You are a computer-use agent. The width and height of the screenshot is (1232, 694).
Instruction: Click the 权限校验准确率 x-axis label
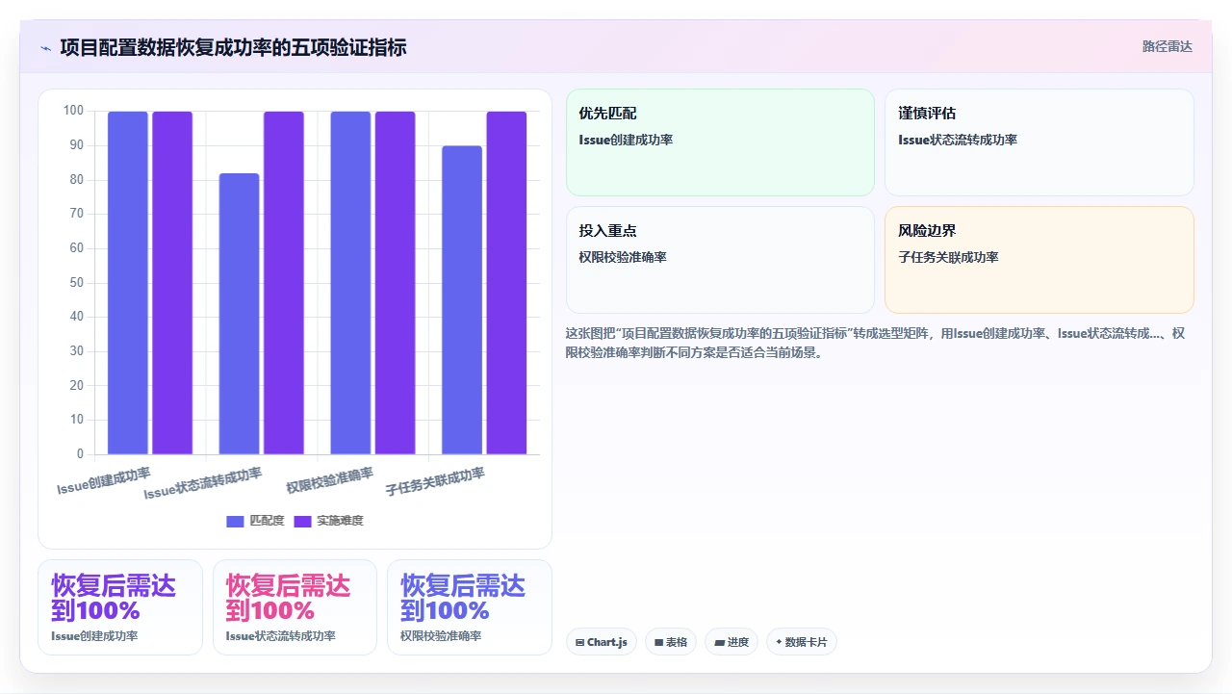click(x=330, y=479)
